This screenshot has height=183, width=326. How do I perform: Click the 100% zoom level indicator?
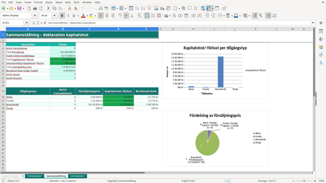tap(321, 181)
